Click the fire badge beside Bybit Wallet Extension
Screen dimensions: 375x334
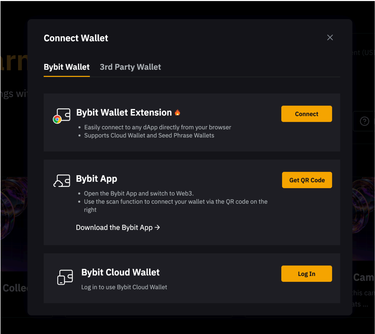(x=177, y=112)
